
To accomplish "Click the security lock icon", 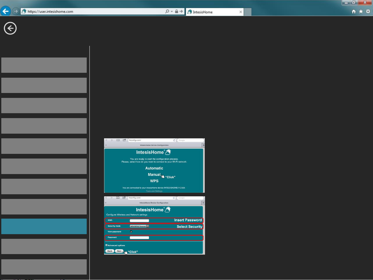I will click(177, 11).
